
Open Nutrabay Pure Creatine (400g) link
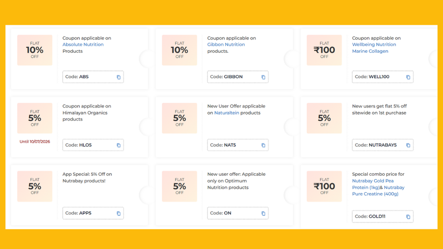tap(378, 191)
